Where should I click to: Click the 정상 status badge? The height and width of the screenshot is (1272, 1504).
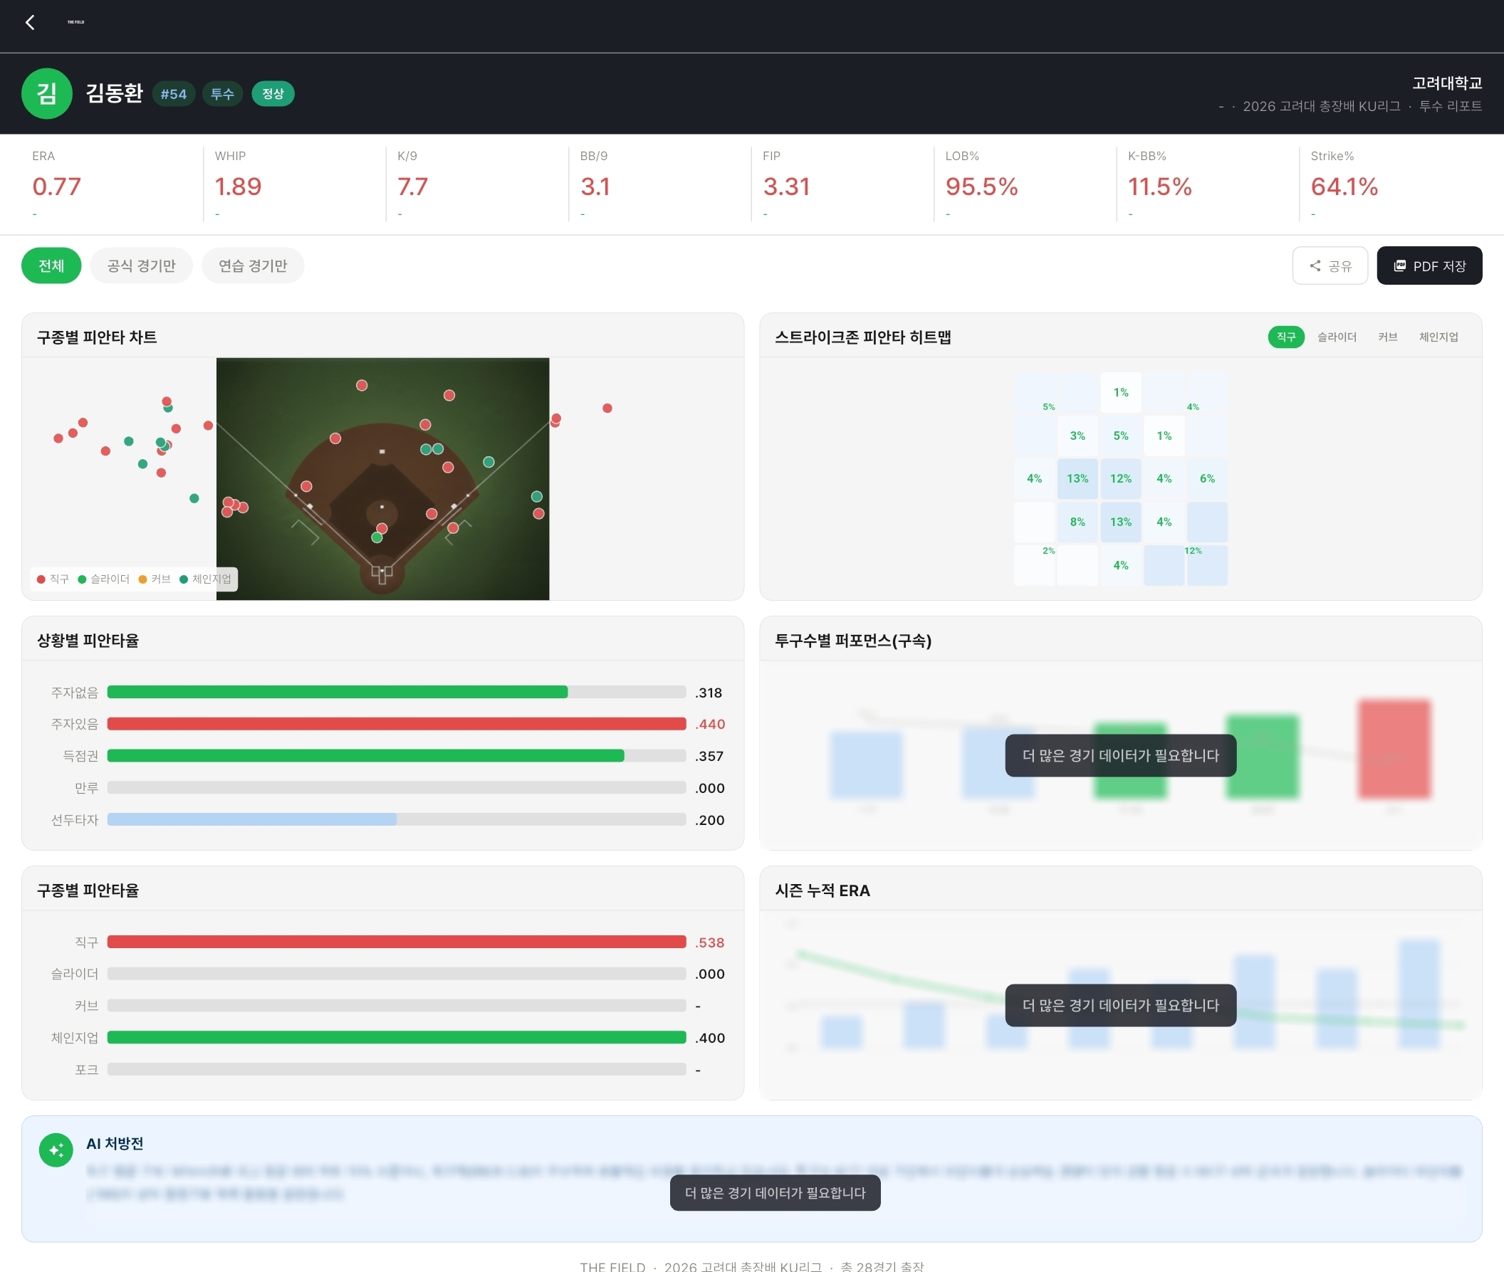tap(273, 94)
